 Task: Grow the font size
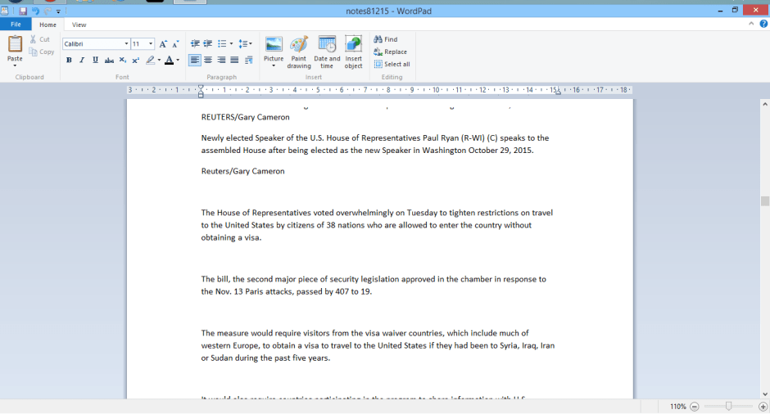click(x=163, y=43)
